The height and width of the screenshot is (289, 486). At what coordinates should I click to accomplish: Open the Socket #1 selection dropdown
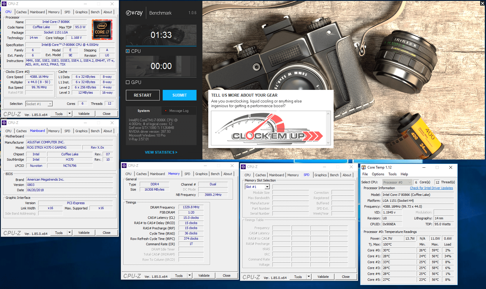tap(50, 104)
